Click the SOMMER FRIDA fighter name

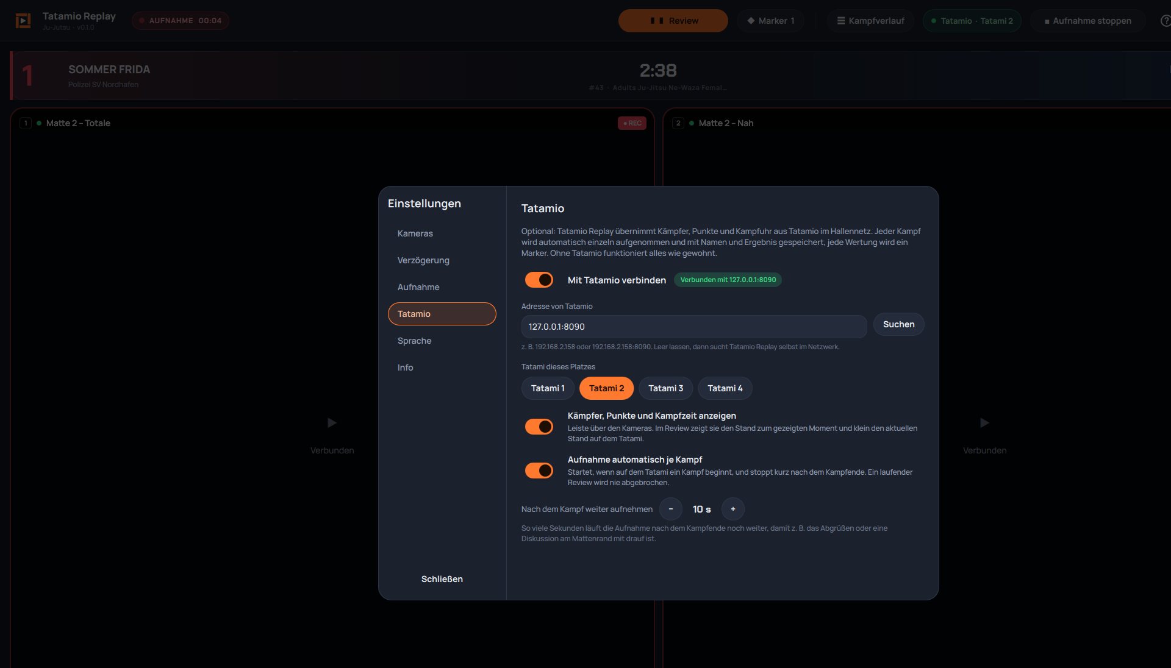[x=109, y=69]
